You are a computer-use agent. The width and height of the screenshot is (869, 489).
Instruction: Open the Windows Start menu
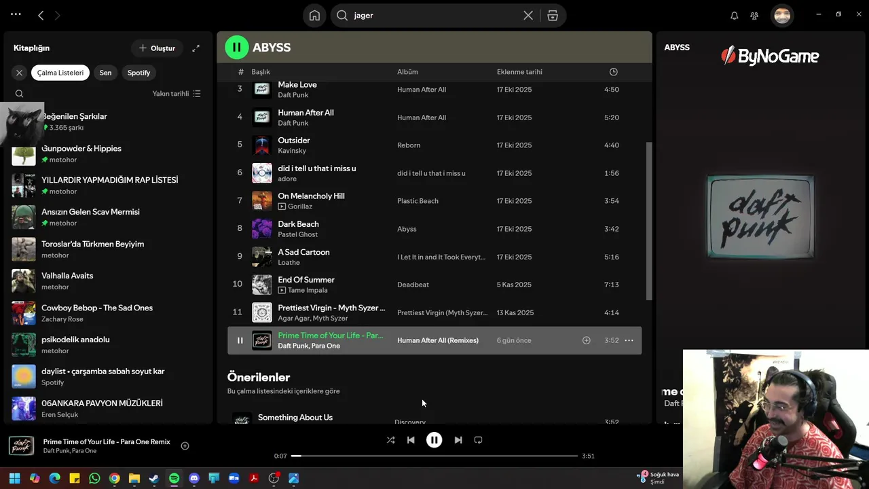tap(15, 478)
